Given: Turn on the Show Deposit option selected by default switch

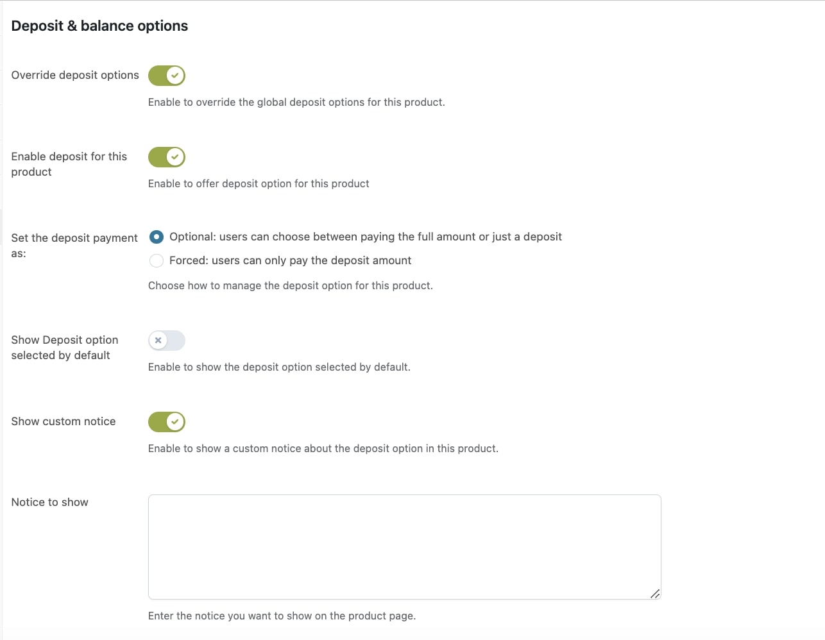Looking at the screenshot, I should point(167,341).
